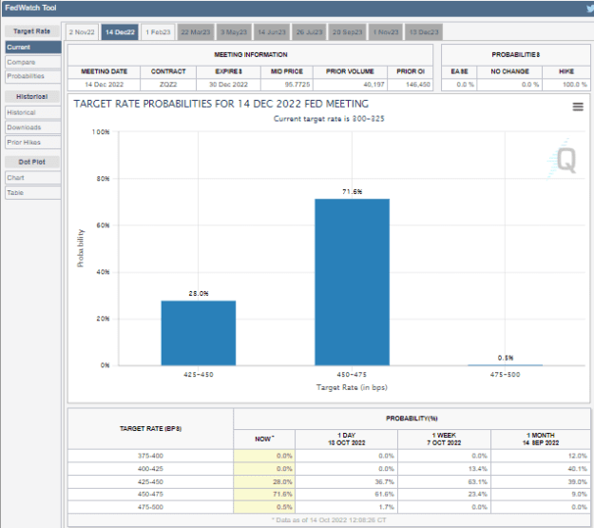Open Compare in the Target Rate sidebar

33,62
